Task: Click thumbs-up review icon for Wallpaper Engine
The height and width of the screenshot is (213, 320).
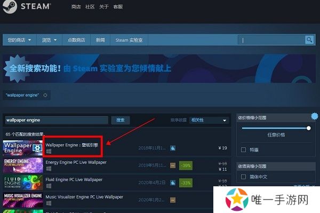Action: (173, 148)
